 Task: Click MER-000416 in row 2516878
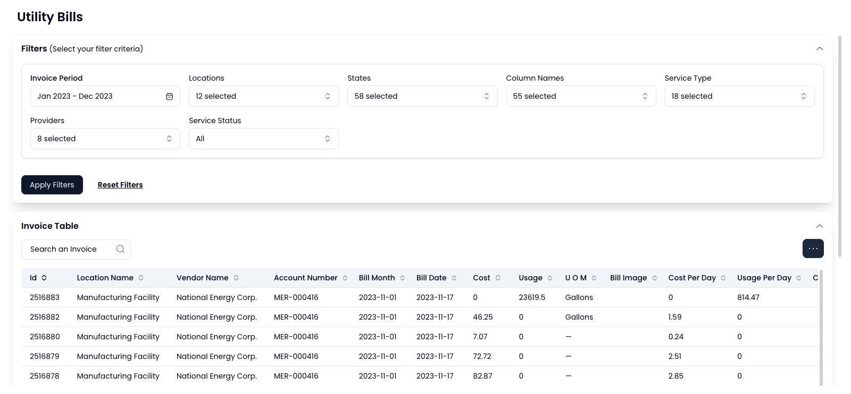(296, 376)
